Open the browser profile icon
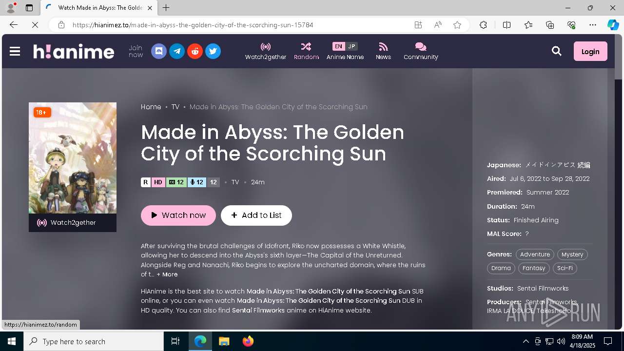Image resolution: width=624 pixels, height=351 pixels. (x=11, y=8)
